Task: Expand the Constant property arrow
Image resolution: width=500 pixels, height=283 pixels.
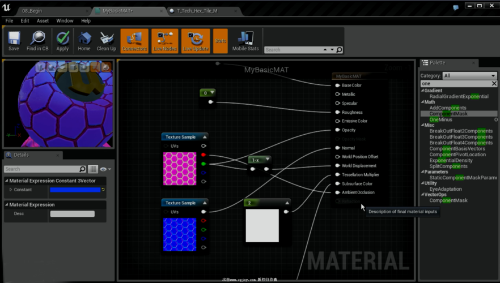Action: (x=11, y=190)
